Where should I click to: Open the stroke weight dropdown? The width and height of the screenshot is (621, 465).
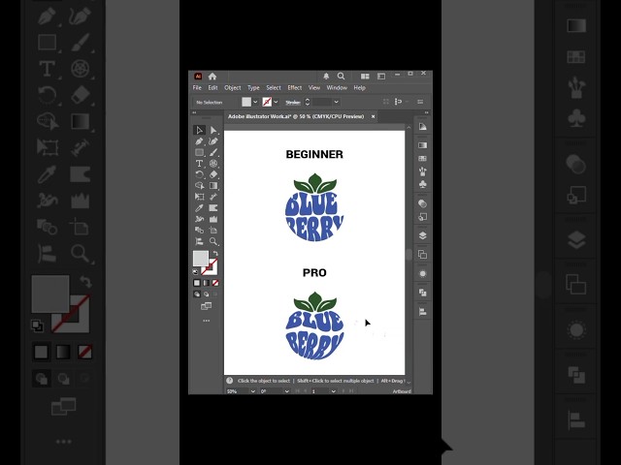[x=337, y=102]
